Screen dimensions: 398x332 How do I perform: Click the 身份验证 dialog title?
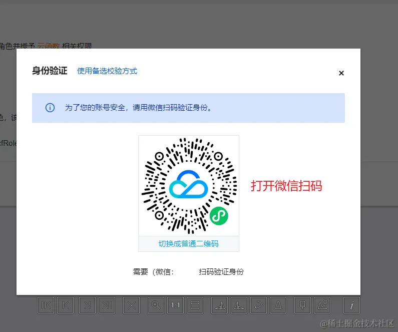[50, 71]
